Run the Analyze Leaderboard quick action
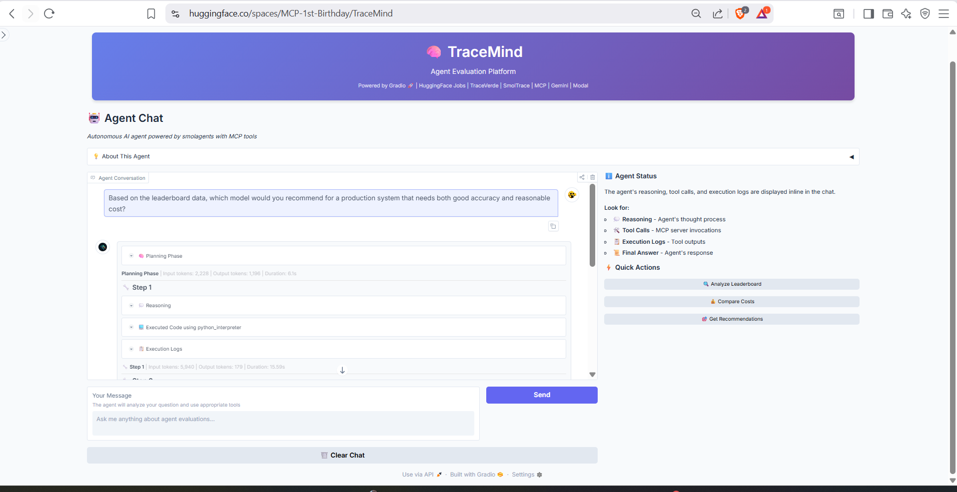 pos(732,284)
